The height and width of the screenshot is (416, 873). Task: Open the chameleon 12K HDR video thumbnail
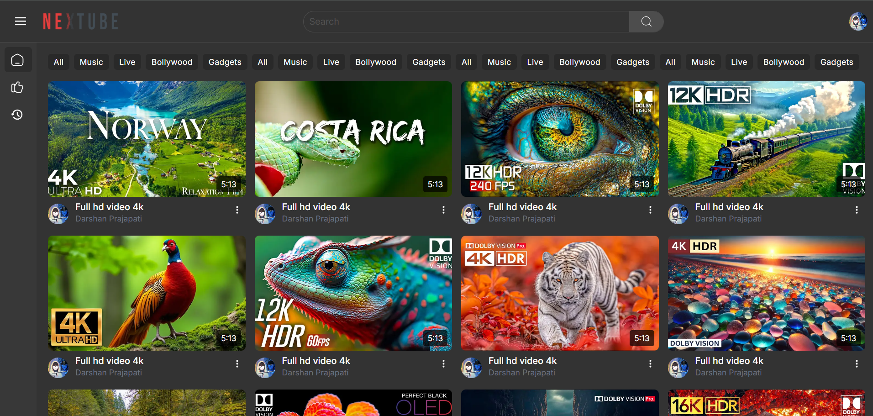(353, 293)
